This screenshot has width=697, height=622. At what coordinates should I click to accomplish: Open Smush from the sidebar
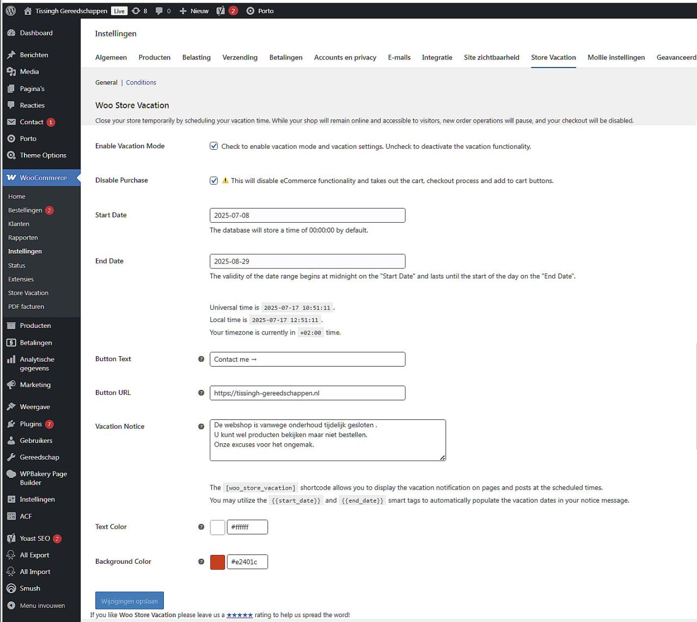click(x=30, y=588)
